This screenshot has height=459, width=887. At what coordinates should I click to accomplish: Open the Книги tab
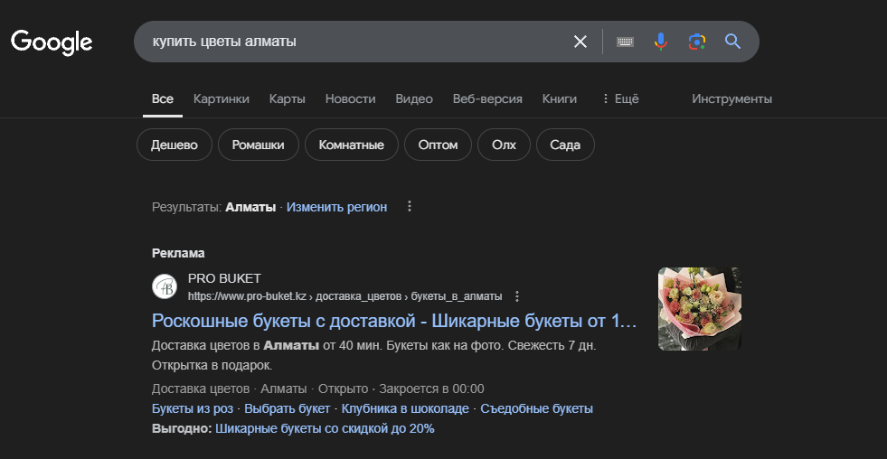pos(560,98)
